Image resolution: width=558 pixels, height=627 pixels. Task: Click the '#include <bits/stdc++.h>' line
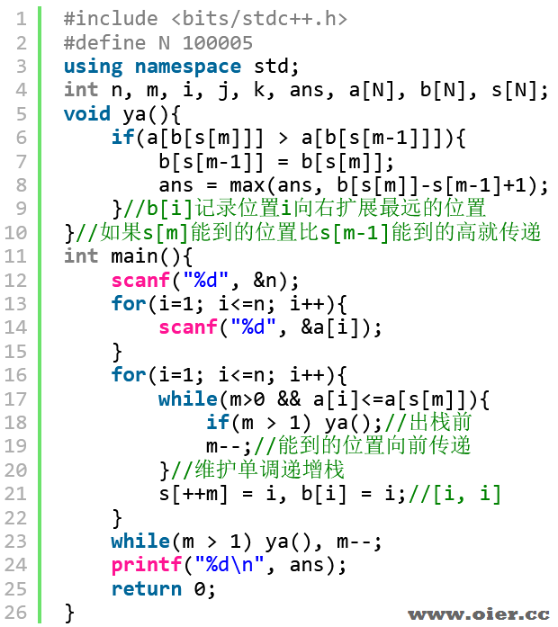click(205, 19)
